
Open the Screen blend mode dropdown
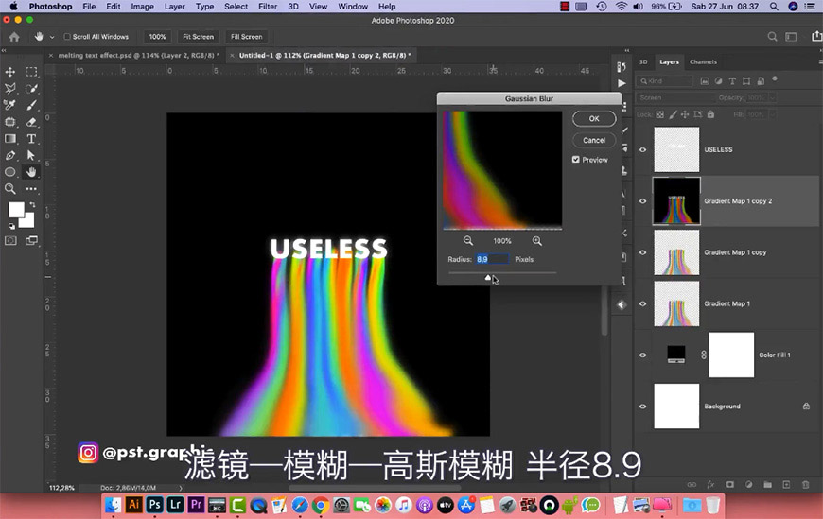[x=675, y=97]
